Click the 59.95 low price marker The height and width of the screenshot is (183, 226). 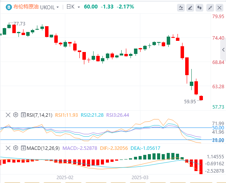pos(190,102)
